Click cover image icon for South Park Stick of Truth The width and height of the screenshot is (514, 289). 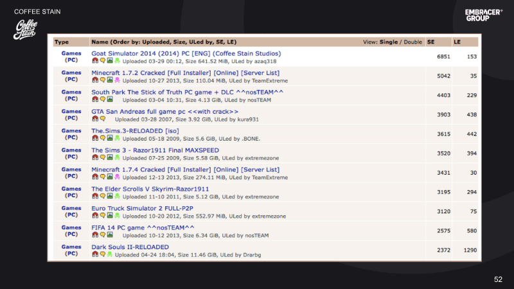tap(110, 100)
